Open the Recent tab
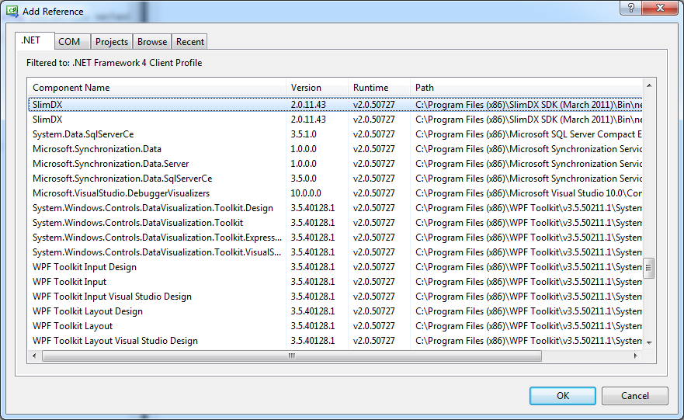Image resolution: width=684 pixels, height=420 pixels. [x=189, y=42]
